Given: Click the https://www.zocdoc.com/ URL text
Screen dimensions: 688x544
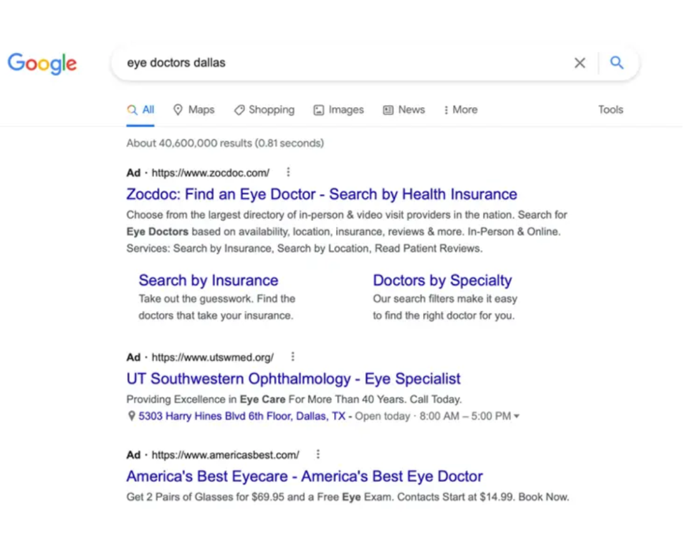Looking at the screenshot, I should tap(211, 172).
